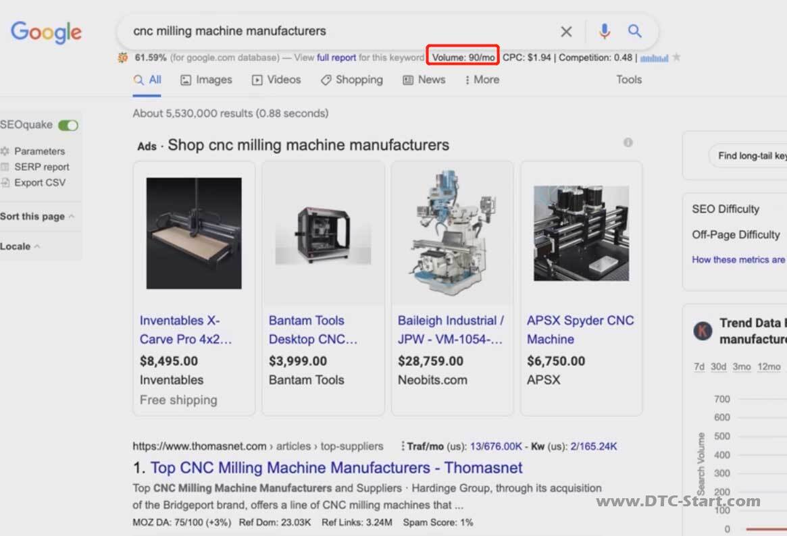The width and height of the screenshot is (787, 536).
Task: Select the 3mo trend range
Action: 741,367
